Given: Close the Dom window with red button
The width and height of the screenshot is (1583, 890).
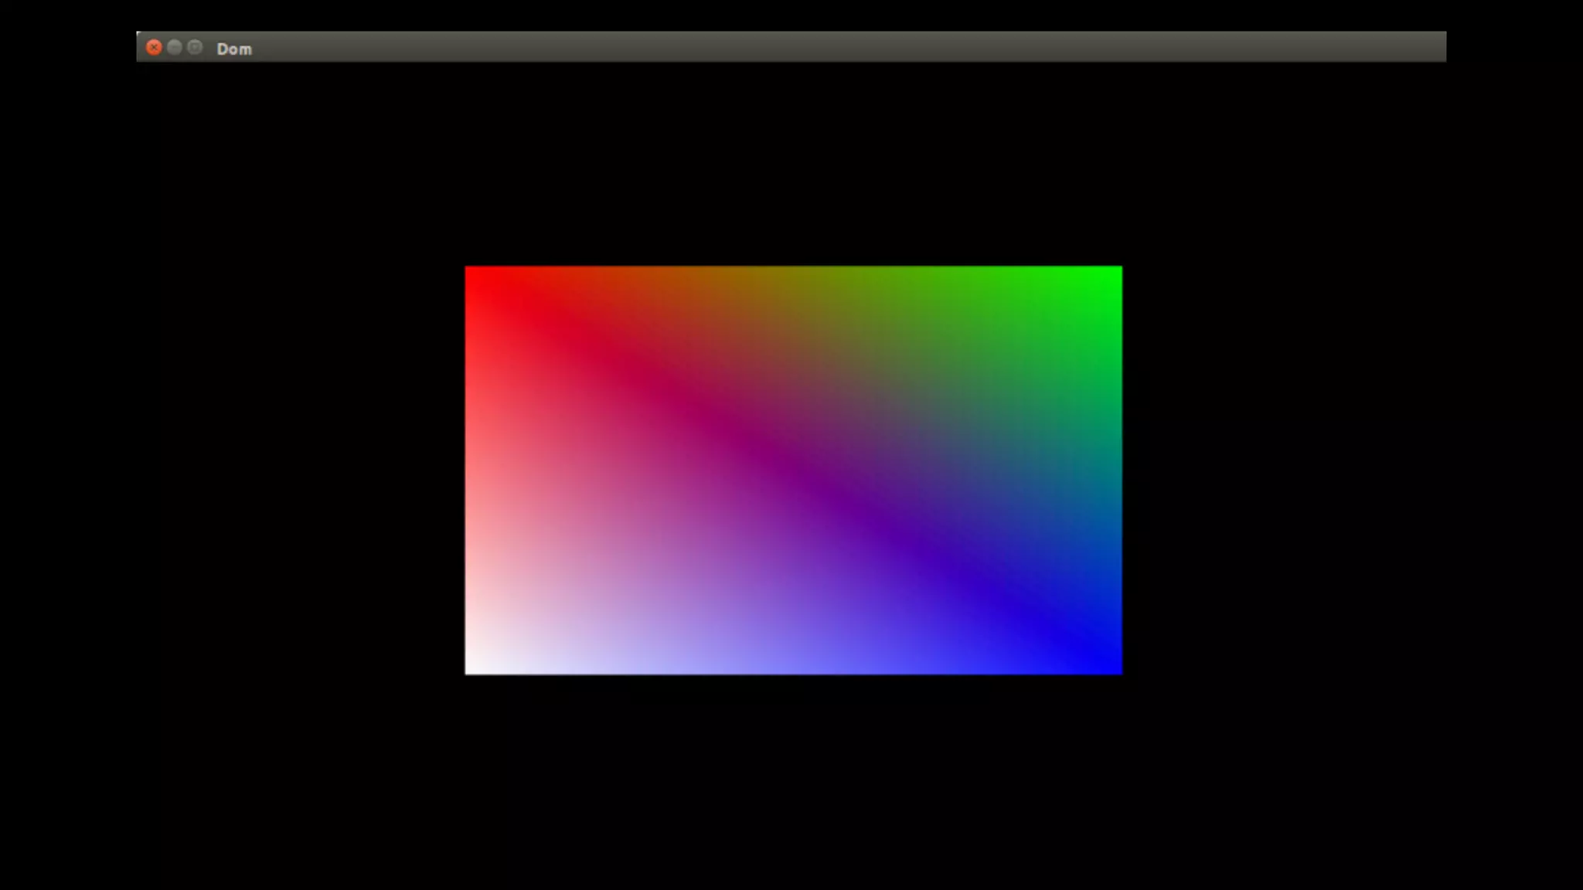Looking at the screenshot, I should [x=154, y=48].
